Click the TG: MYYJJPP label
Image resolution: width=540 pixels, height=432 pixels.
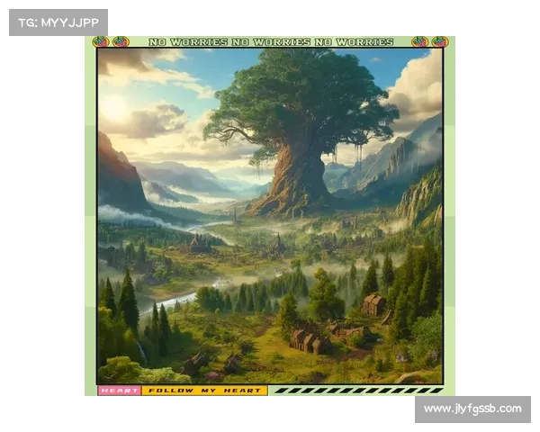click(58, 22)
